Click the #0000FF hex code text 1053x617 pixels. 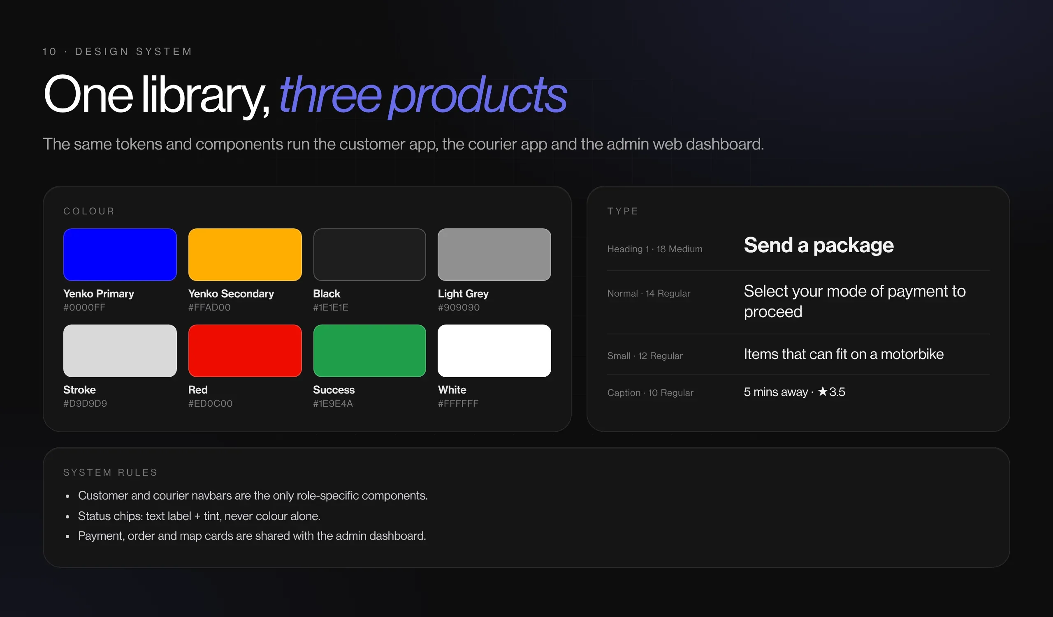tap(84, 307)
